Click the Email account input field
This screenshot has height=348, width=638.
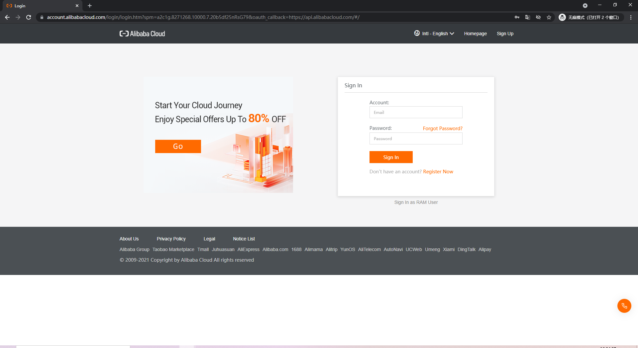[416, 112]
